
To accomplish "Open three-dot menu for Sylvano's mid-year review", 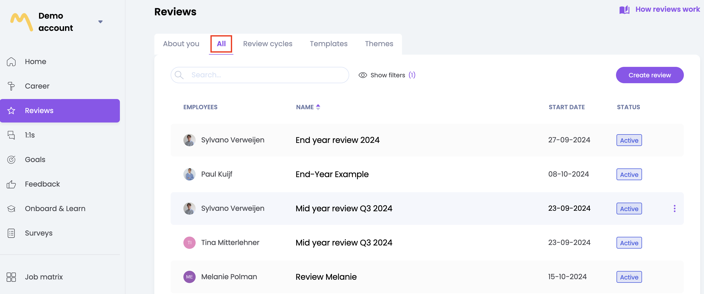I will click(674, 209).
